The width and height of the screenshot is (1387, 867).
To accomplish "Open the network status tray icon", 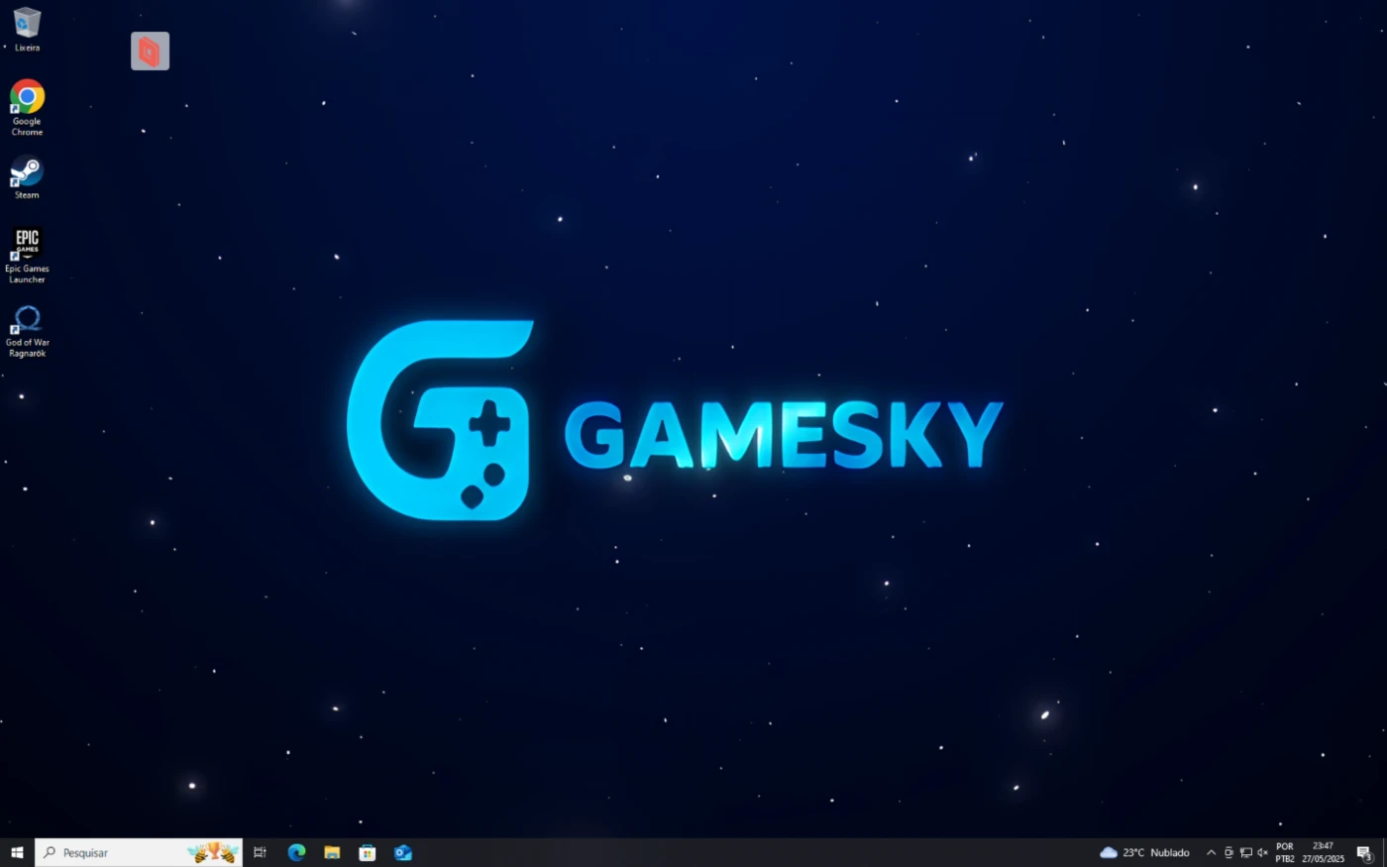I will (1245, 852).
